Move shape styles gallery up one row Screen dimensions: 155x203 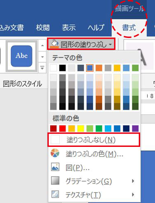(42, 45)
